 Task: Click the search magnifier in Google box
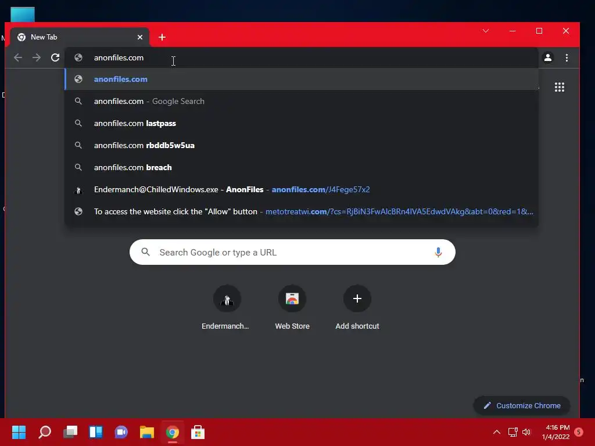click(145, 252)
